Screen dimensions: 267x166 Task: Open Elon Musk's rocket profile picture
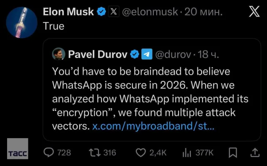pos(21,20)
